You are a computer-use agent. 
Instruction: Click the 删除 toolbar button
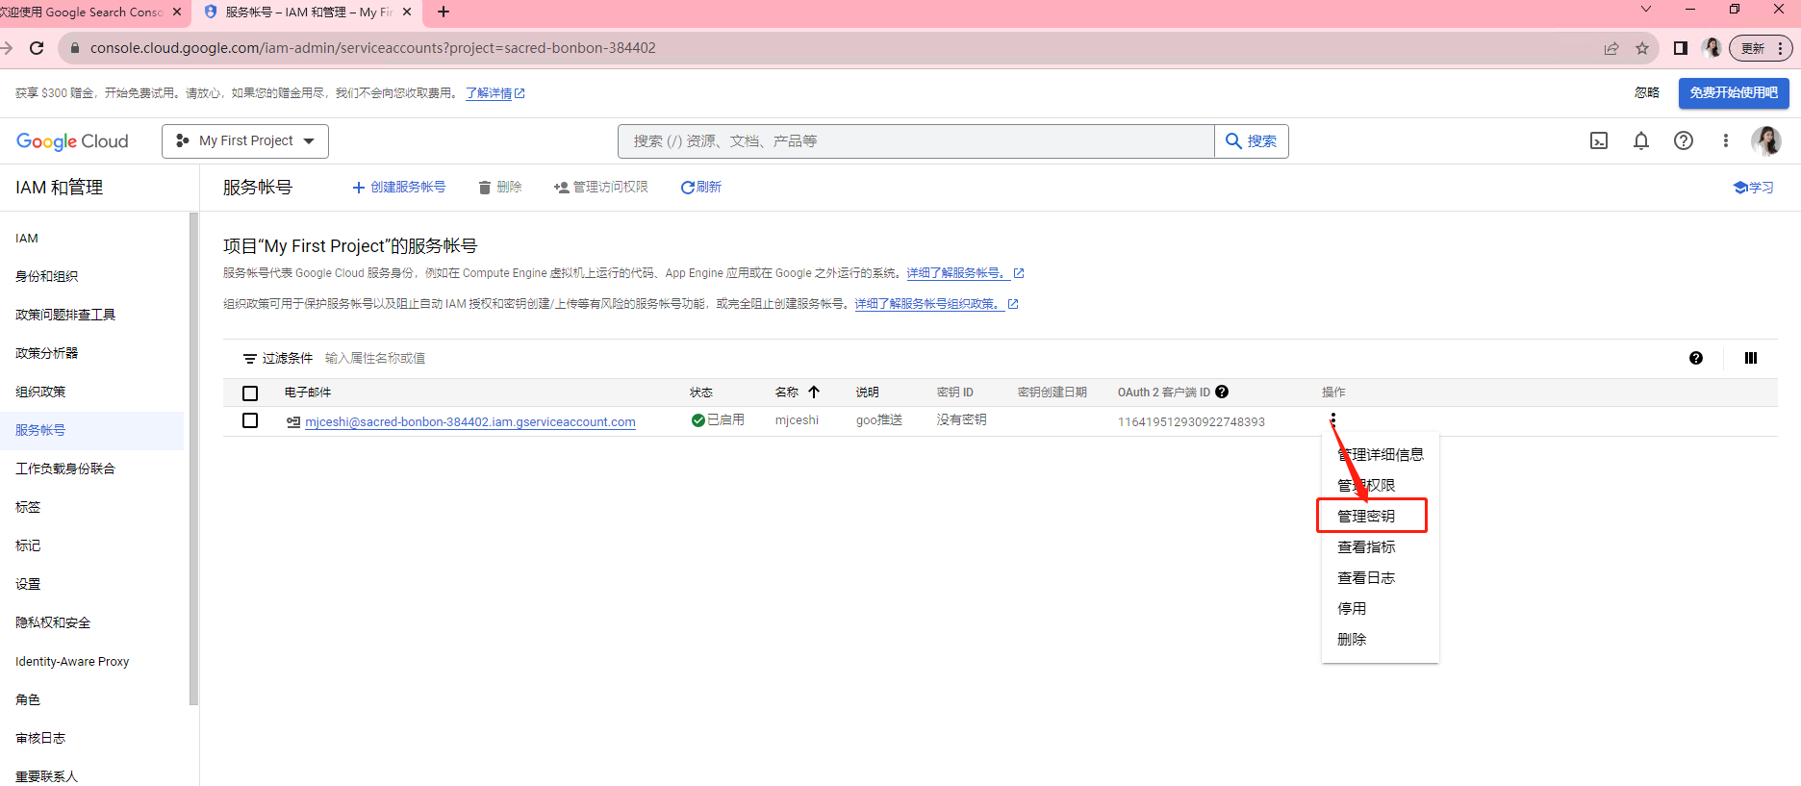(500, 188)
